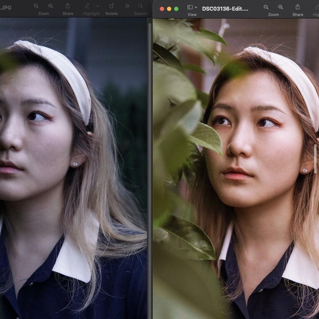Open the Share icon in the left window
The height and width of the screenshot is (319, 319).
coord(68,6)
